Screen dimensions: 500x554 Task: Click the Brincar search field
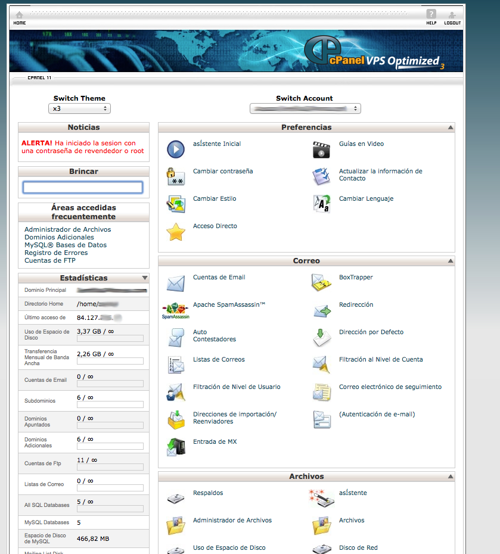83,188
